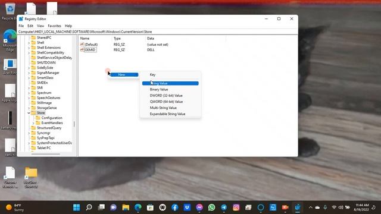Click the tree pane horizontal scrollbar
Viewport: 381px width, 214px height.
(45, 154)
